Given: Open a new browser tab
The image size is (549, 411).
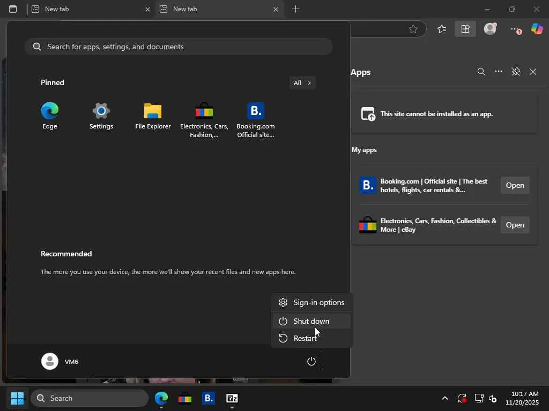Looking at the screenshot, I should (295, 9).
